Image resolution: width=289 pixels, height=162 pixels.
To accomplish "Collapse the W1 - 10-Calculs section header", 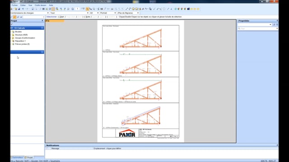I will click(42, 28).
